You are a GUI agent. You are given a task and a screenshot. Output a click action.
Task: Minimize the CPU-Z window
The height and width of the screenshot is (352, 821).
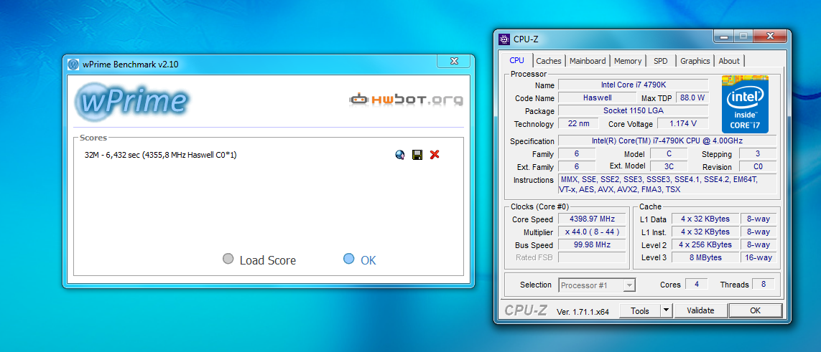[x=723, y=37]
